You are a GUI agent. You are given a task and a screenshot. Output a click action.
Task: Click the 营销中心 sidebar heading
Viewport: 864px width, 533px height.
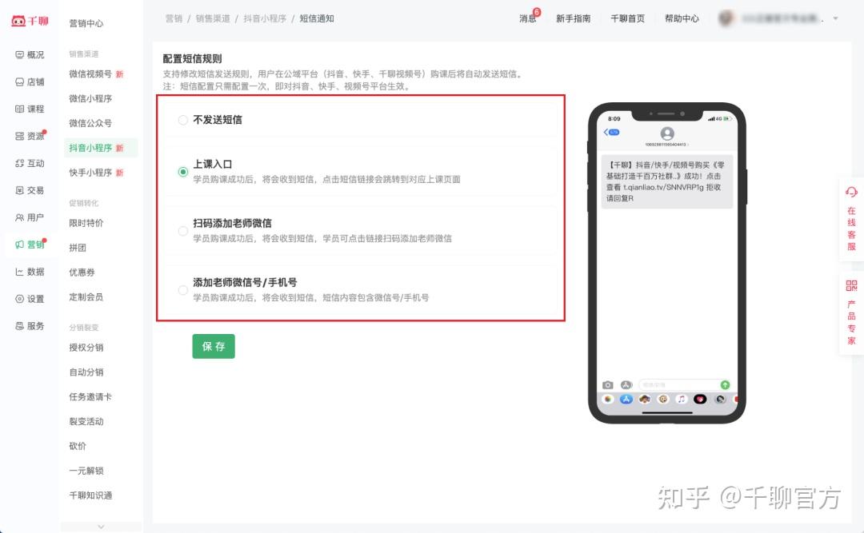(x=86, y=23)
